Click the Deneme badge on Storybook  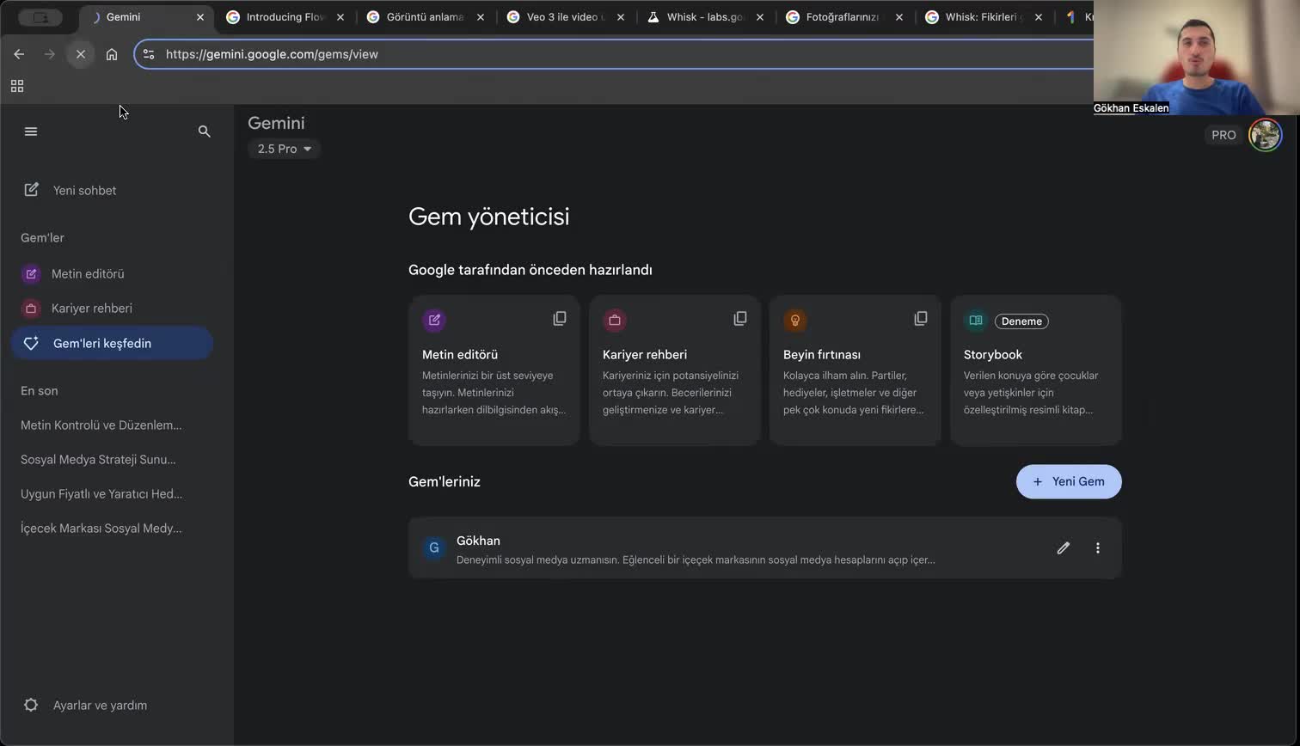[x=1021, y=321]
